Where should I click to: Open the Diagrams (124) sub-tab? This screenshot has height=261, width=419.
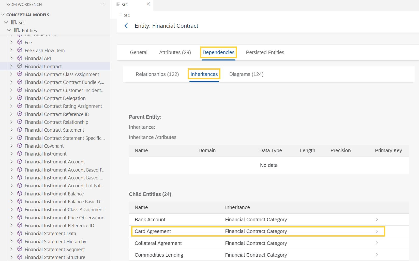[246, 74]
